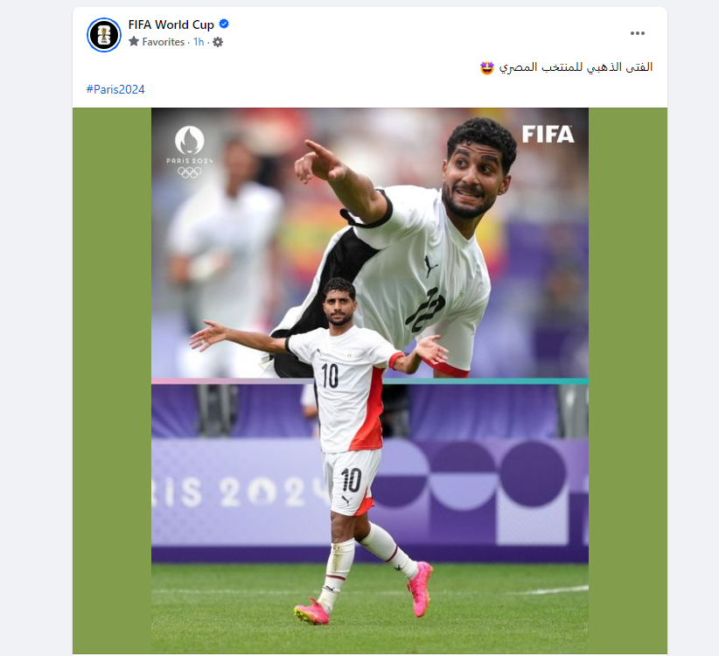Visit the FIFA World Cup page name

click(171, 24)
